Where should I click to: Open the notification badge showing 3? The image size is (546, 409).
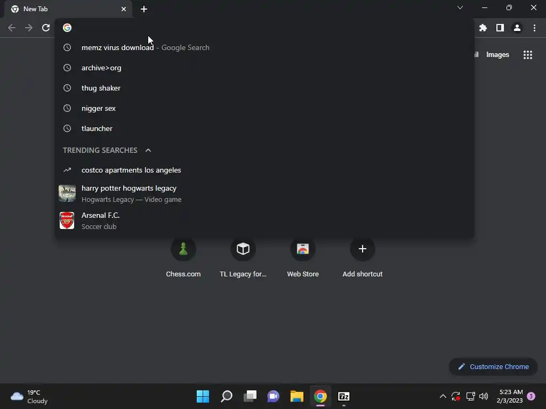531,396
